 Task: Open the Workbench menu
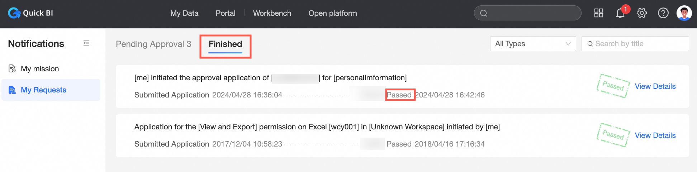click(272, 13)
